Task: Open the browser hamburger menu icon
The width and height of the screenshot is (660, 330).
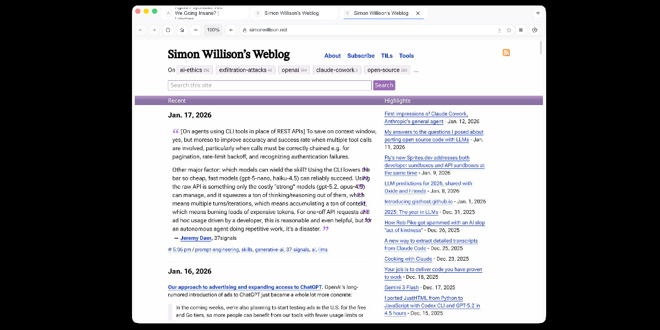Action: [521, 30]
